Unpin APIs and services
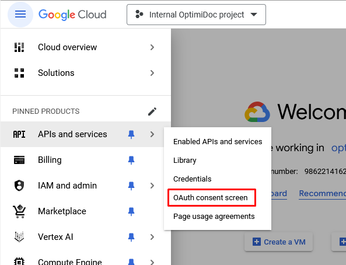The height and width of the screenshot is (265, 346). point(131,134)
